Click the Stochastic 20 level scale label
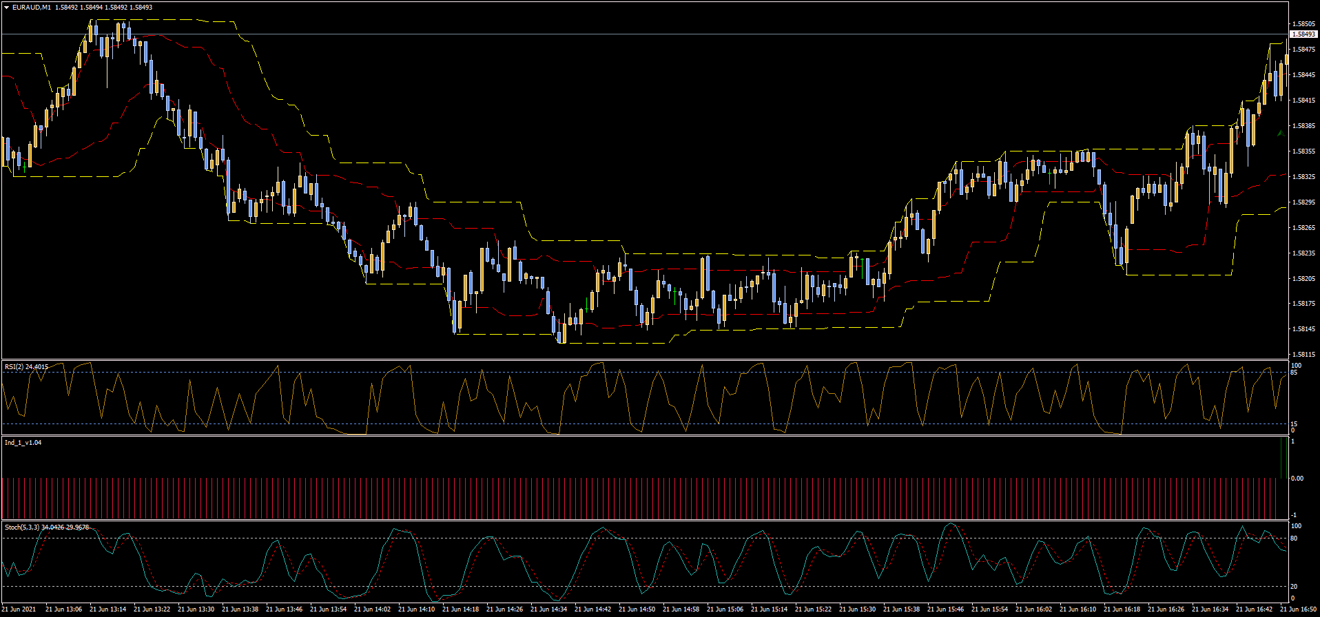Screen dimensions: 1320x617 click(1294, 587)
